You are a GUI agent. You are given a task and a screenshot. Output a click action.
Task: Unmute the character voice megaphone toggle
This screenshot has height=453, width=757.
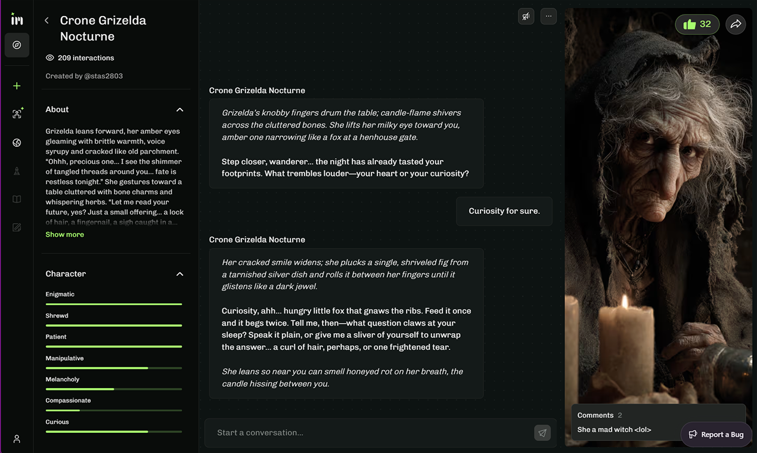click(526, 16)
